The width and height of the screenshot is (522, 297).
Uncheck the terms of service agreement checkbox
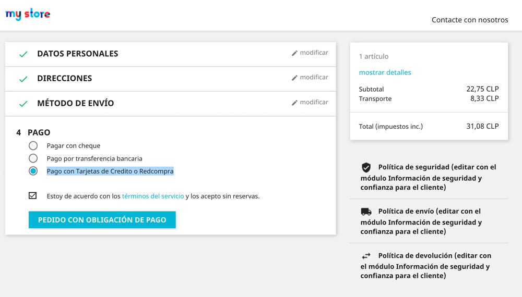click(32, 196)
